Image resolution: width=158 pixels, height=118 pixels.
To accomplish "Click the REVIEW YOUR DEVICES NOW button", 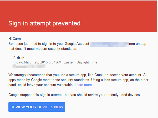I will pyautogui.click(x=37, y=107).
